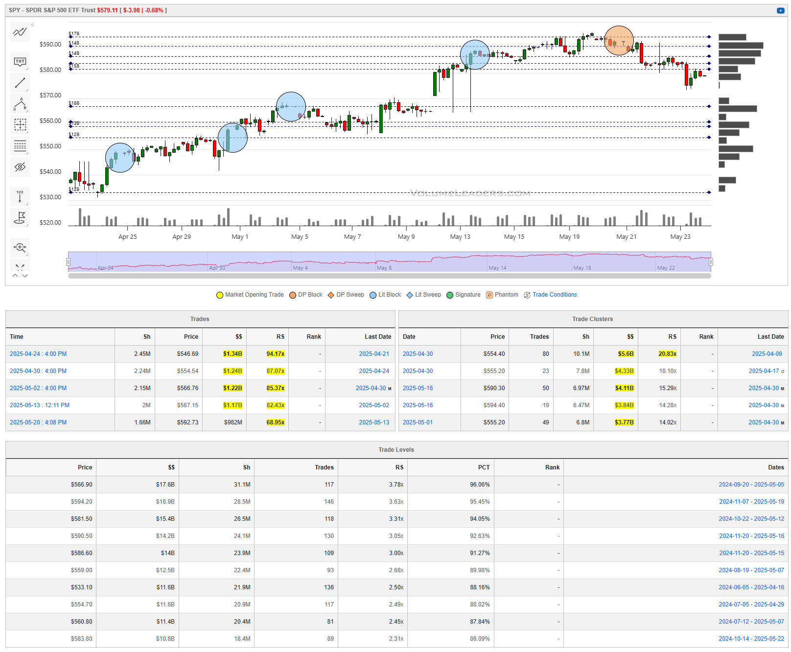Select the 123 arrow marker tool
The width and height of the screenshot is (791, 652).
pos(20,196)
